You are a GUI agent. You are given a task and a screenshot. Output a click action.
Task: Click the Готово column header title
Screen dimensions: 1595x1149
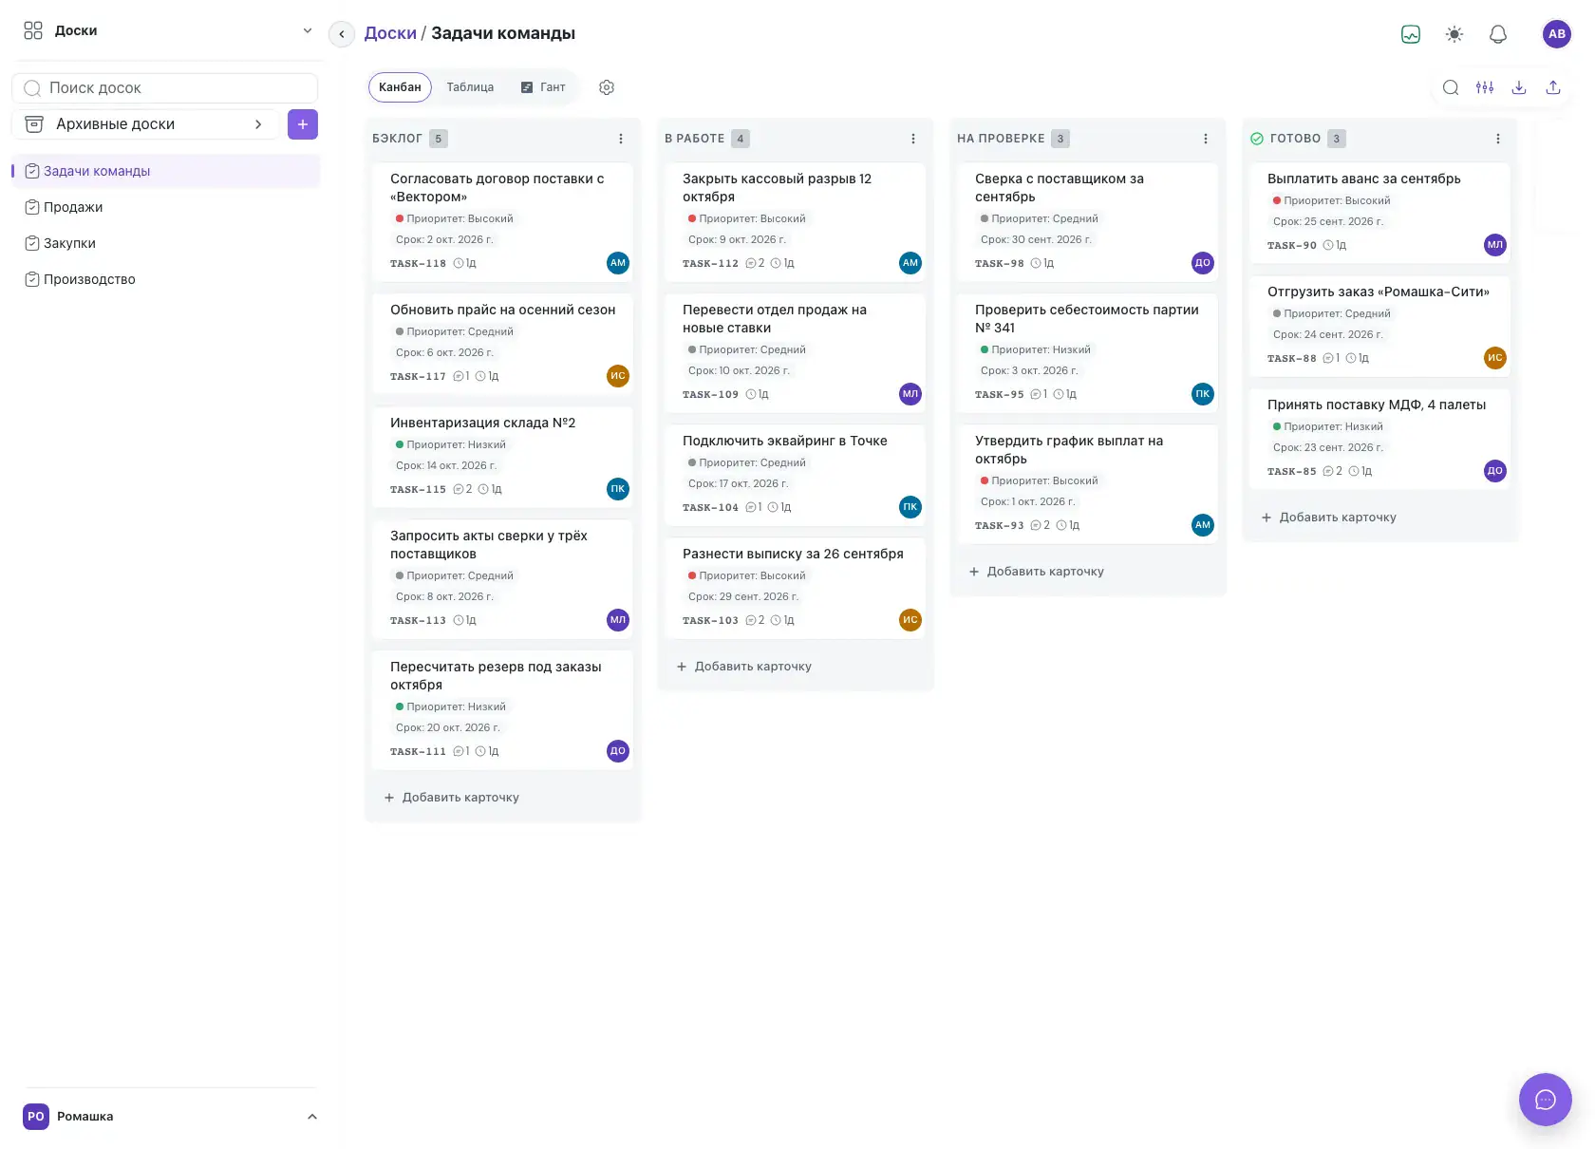tap(1295, 139)
